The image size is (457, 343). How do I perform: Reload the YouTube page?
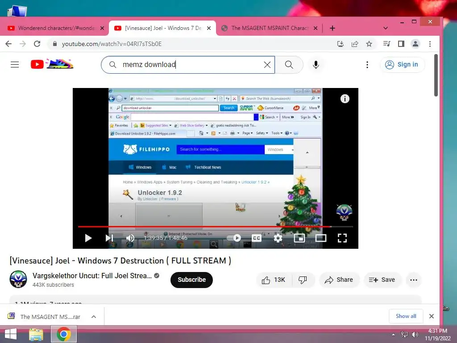tap(37, 44)
